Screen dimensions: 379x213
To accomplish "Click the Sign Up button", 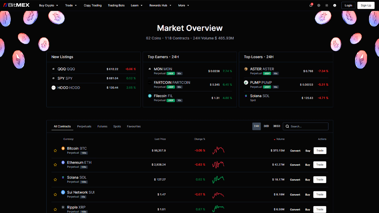I will (x=366, y=5).
